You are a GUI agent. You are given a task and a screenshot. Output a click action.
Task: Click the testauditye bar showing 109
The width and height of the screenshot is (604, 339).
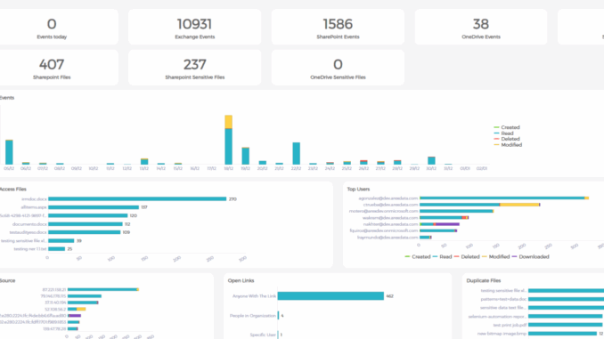85,232
